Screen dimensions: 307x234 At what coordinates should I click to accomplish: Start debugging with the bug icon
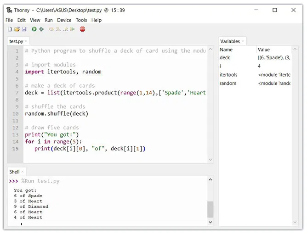click(x=41, y=29)
